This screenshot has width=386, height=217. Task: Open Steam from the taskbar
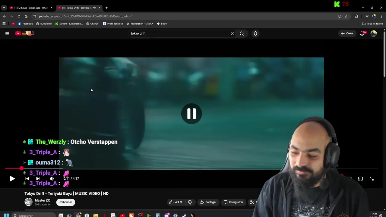point(184,215)
